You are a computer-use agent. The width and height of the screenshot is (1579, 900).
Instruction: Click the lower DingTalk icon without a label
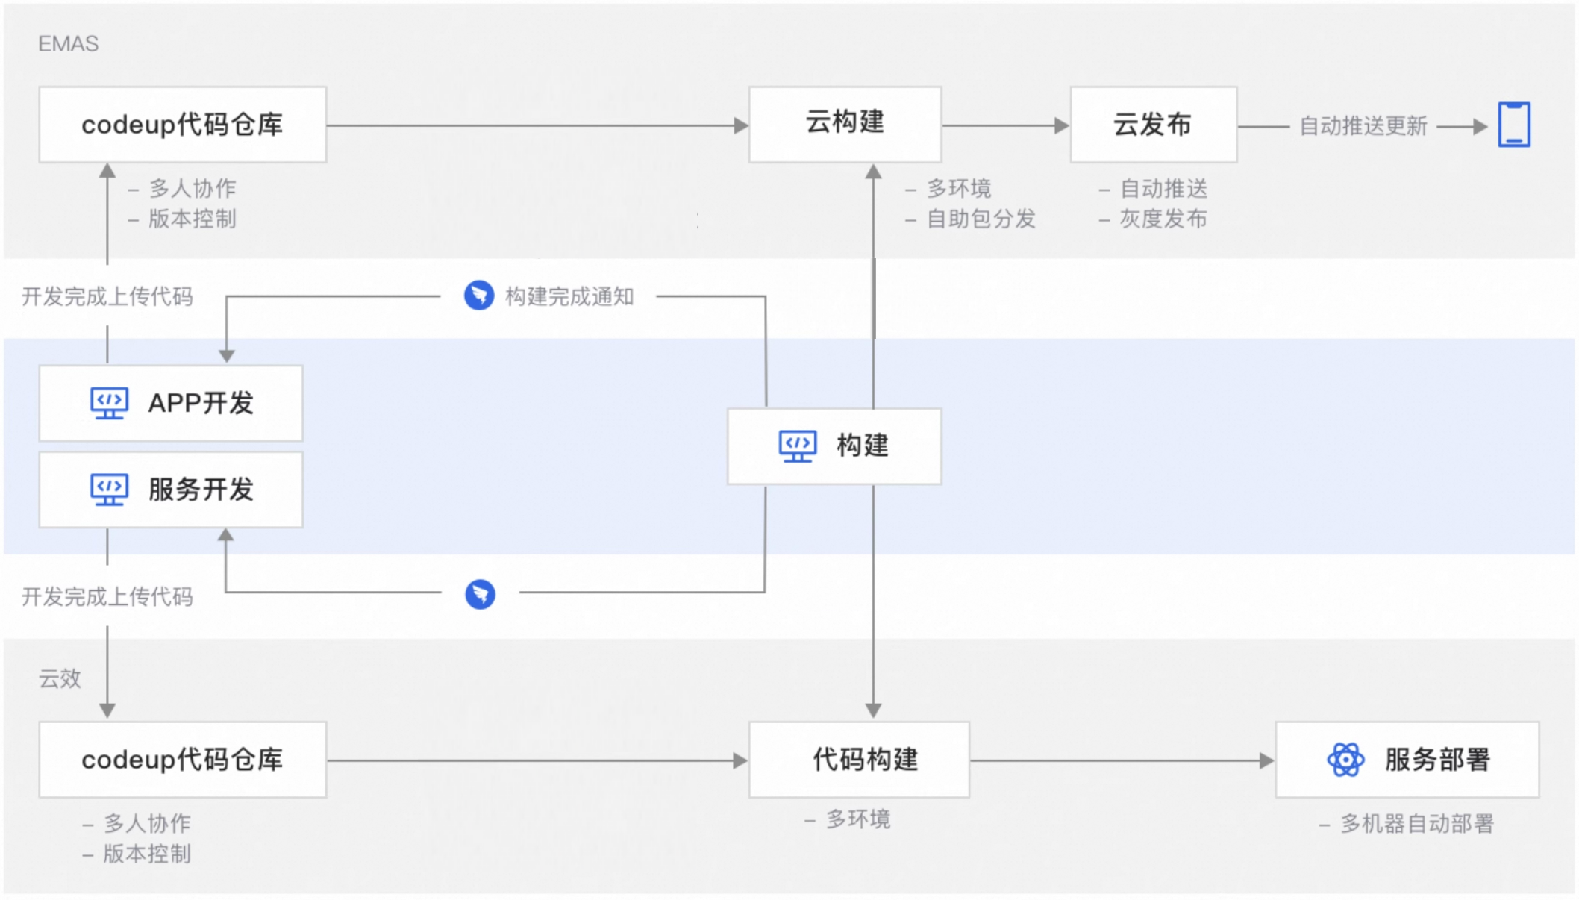(x=480, y=594)
